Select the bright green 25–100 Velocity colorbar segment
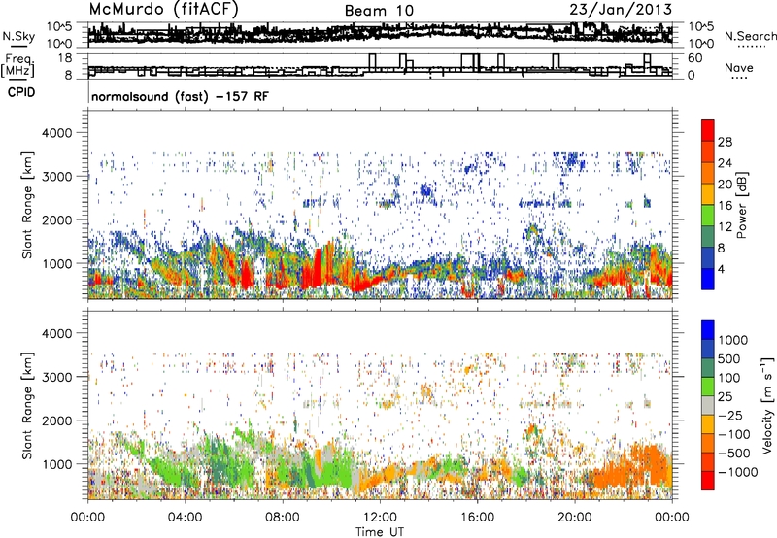The width and height of the screenshot is (777, 538). coord(708,387)
